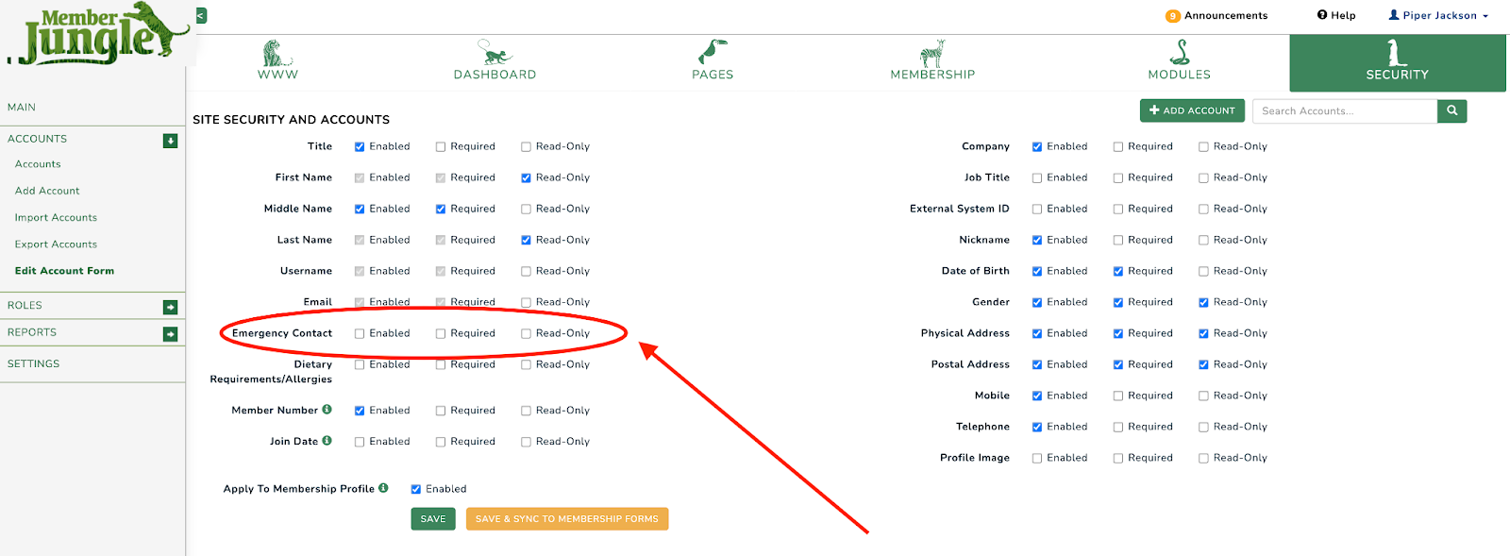
Task: Open the WWW tiger icon
Action: click(277, 53)
